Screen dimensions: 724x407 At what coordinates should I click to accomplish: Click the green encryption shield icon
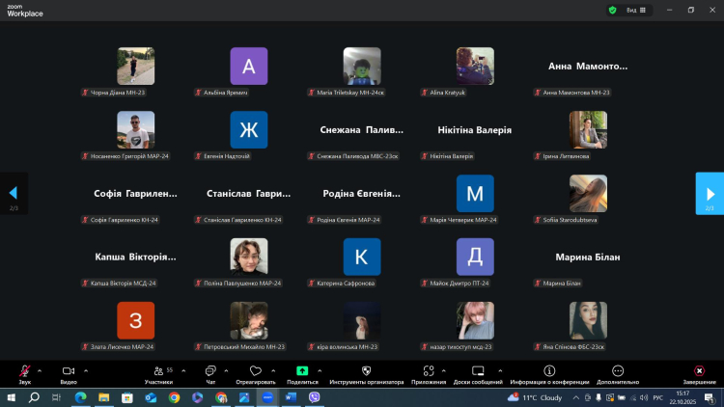(612, 10)
